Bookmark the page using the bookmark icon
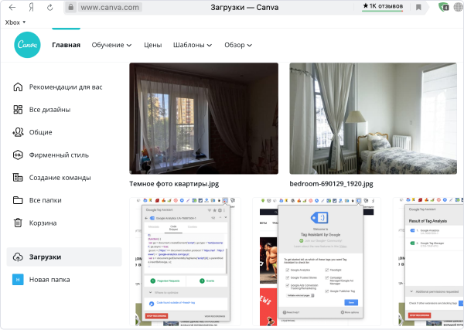The height and width of the screenshot is (330, 464). (418, 7)
